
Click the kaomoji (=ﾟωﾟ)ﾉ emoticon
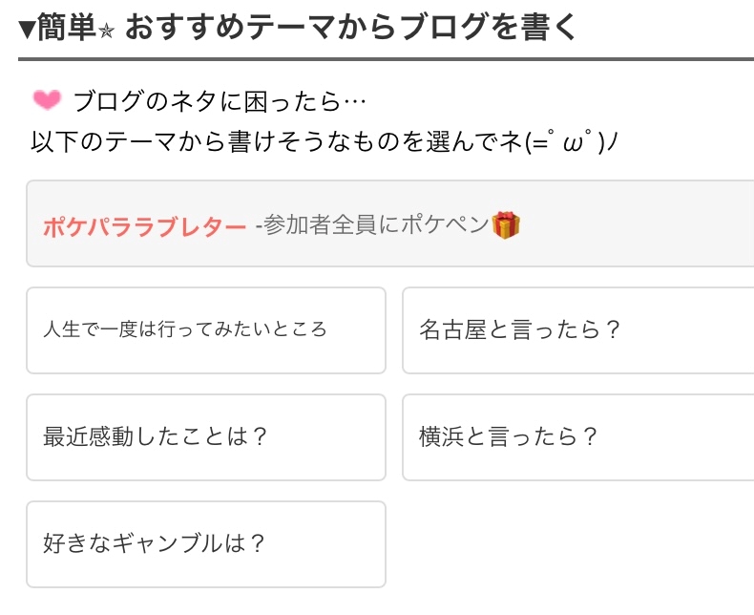[571, 141]
